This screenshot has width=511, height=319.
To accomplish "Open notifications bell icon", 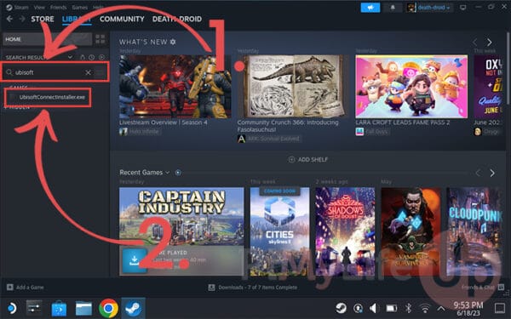I will [x=393, y=7].
